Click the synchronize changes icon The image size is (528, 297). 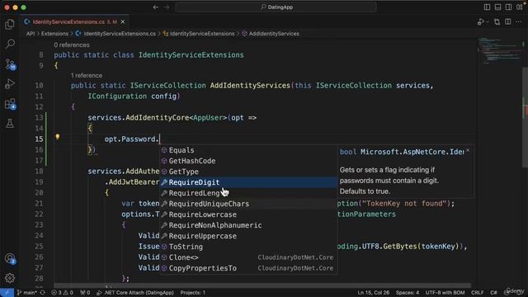coord(42,293)
